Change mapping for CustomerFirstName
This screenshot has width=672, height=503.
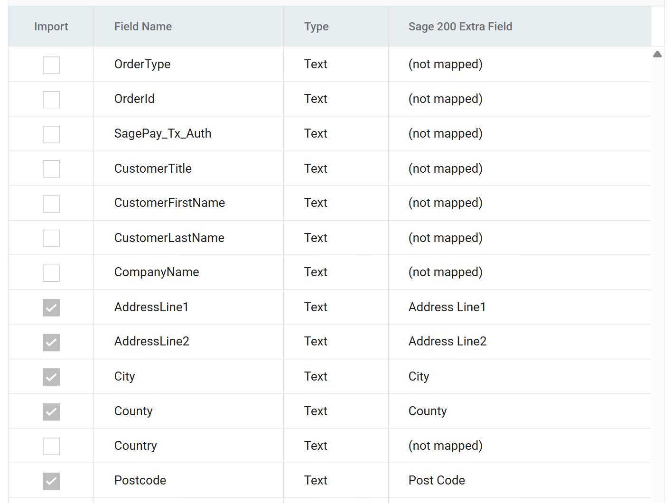click(x=519, y=203)
